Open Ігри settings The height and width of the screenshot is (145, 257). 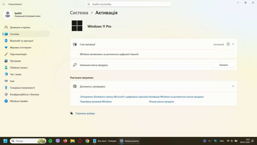tap(26, 81)
